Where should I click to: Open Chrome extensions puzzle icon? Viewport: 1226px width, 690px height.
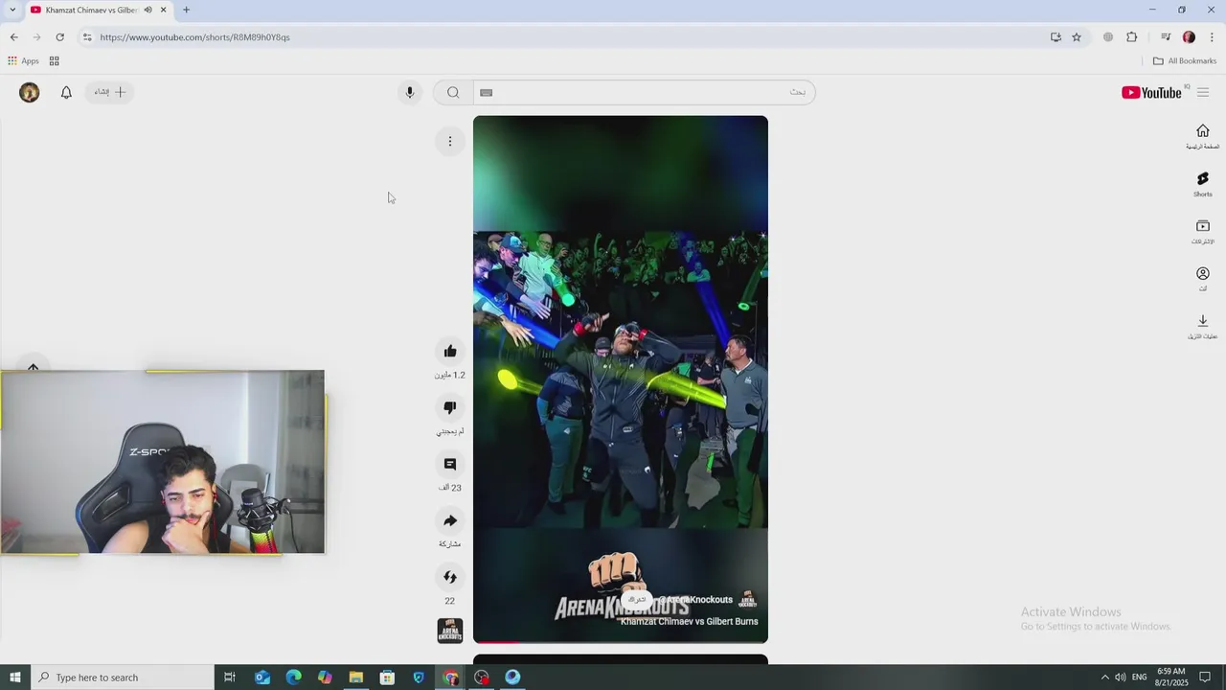click(1132, 37)
